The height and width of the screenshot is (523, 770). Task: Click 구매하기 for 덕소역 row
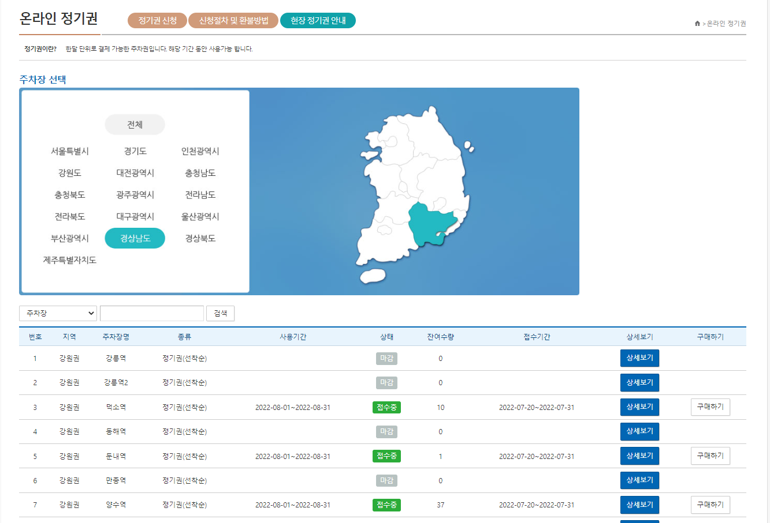tap(711, 407)
